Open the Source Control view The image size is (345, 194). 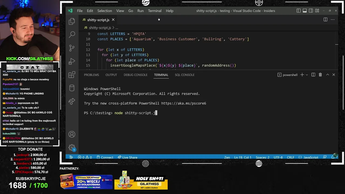click(72, 48)
